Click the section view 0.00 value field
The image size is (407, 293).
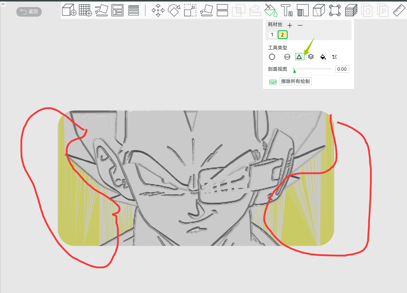[342, 69]
